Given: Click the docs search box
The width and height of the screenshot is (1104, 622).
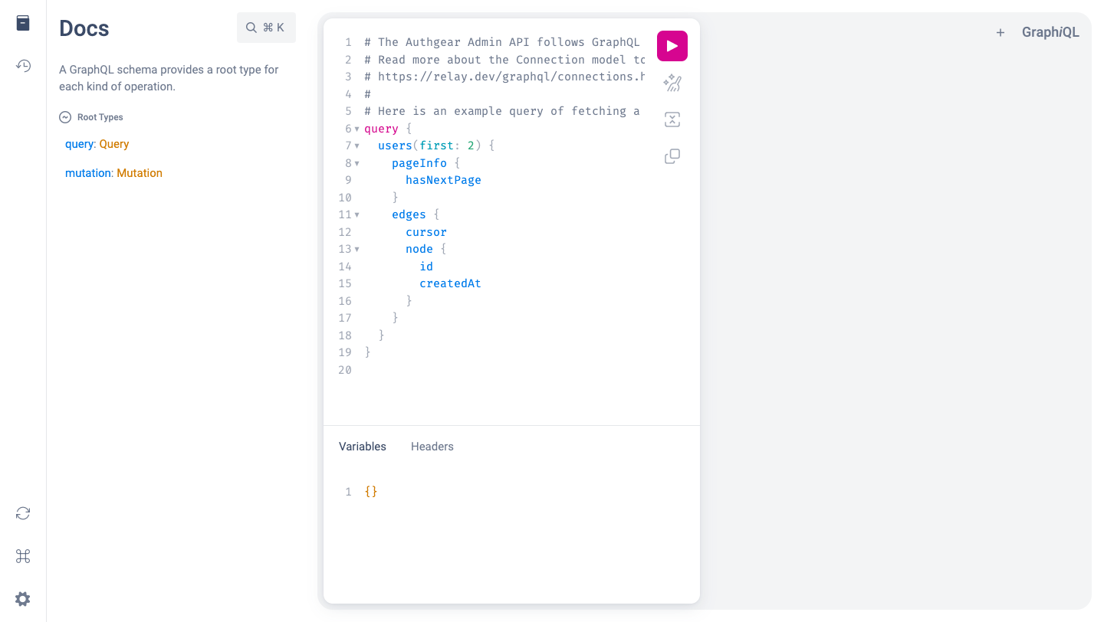Looking at the screenshot, I should pyautogui.click(x=266, y=28).
